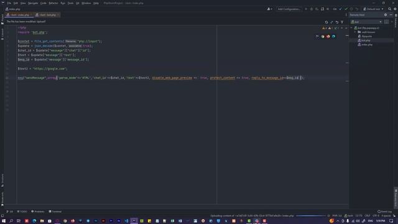The width and height of the screenshot is (398, 224).
Task: Hide the Remote Host panel
Action: pyautogui.click(x=391, y=15)
